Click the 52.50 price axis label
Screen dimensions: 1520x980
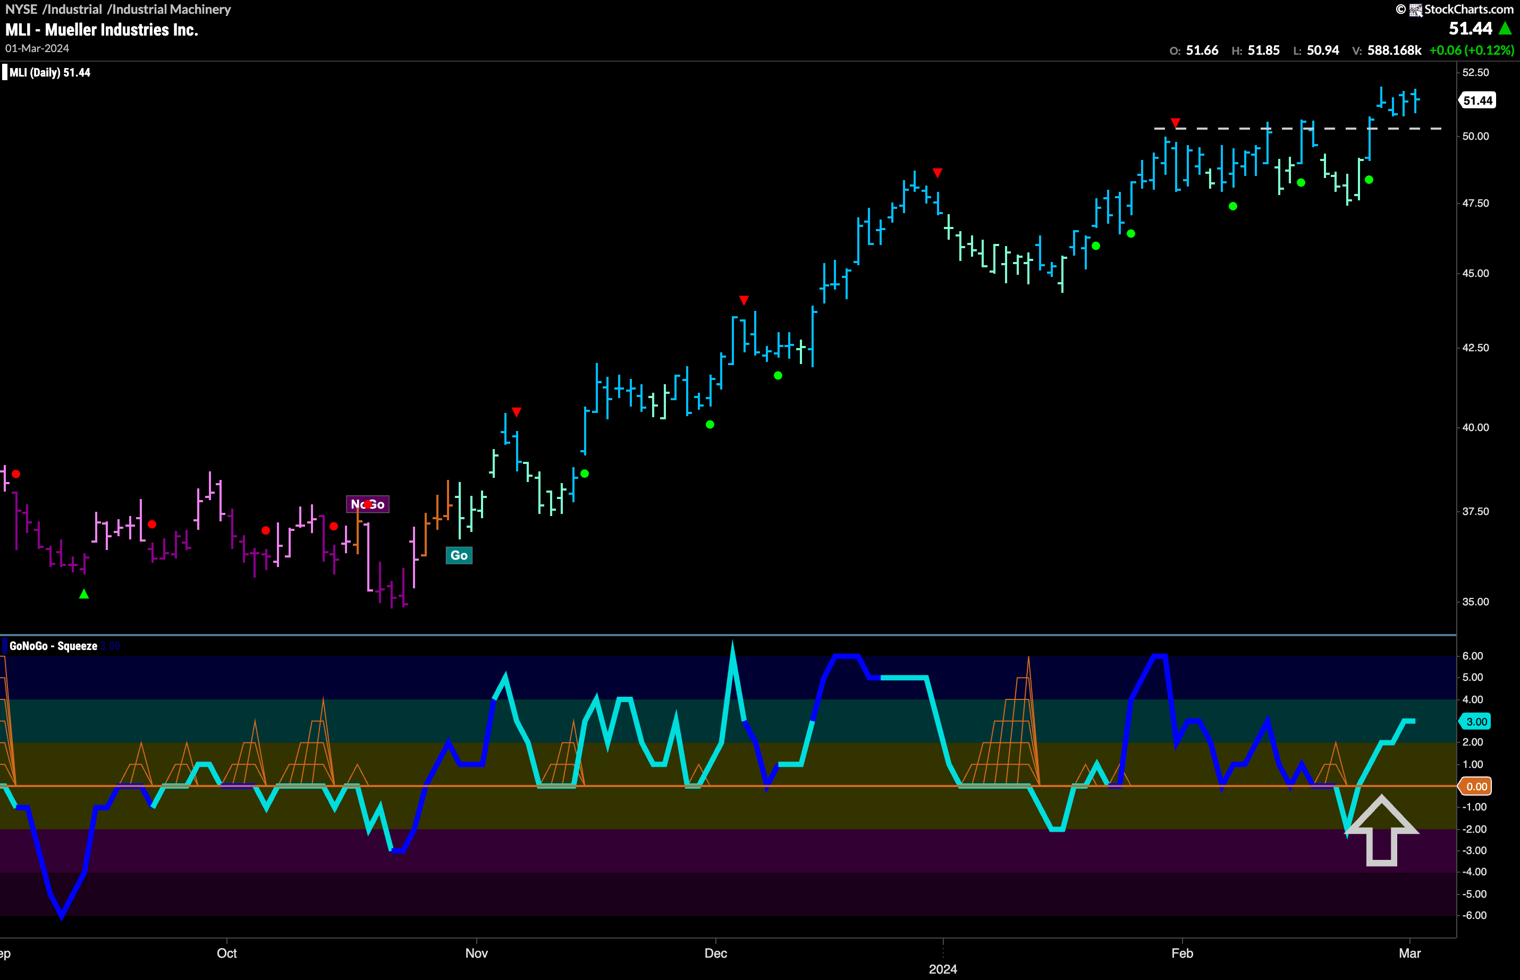tap(1475, 73)
